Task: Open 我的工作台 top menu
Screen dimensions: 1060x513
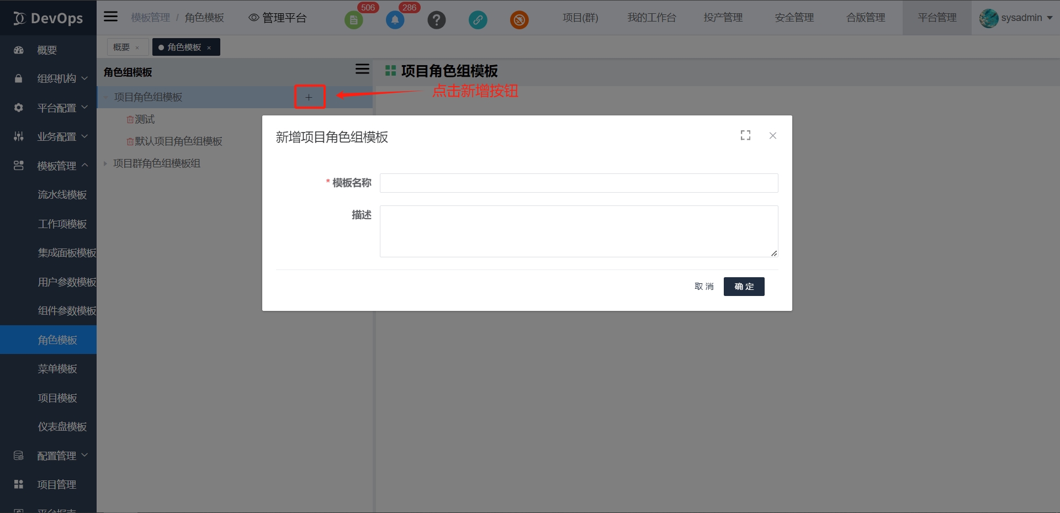Action: click(x=651, y=18)
